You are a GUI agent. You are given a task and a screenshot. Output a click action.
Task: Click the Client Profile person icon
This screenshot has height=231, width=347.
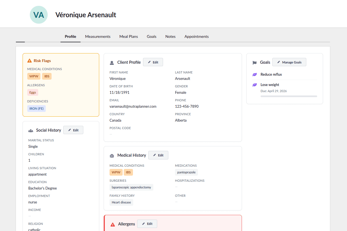[112, 63]
